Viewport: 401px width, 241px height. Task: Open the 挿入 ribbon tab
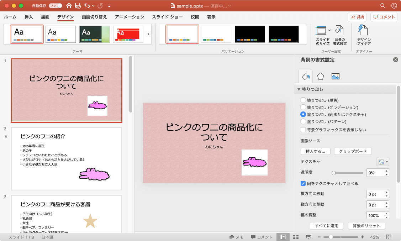(x=29, y=17)
